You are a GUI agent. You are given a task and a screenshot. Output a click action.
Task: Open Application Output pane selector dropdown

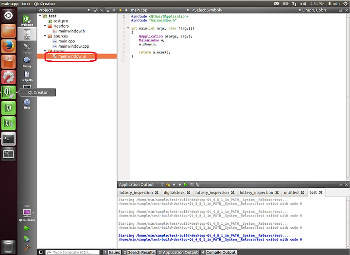pos(141,184)
